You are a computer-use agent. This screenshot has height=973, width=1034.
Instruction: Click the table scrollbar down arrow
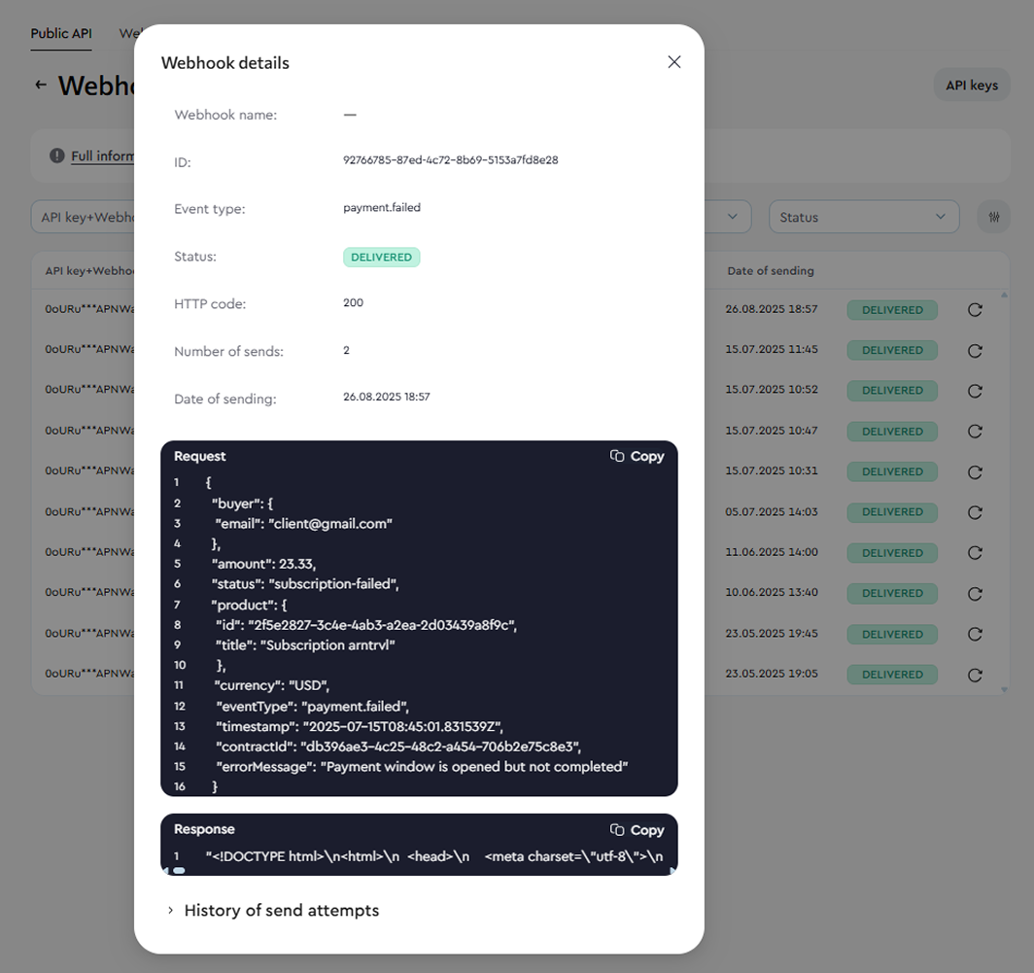point(1004,690)
